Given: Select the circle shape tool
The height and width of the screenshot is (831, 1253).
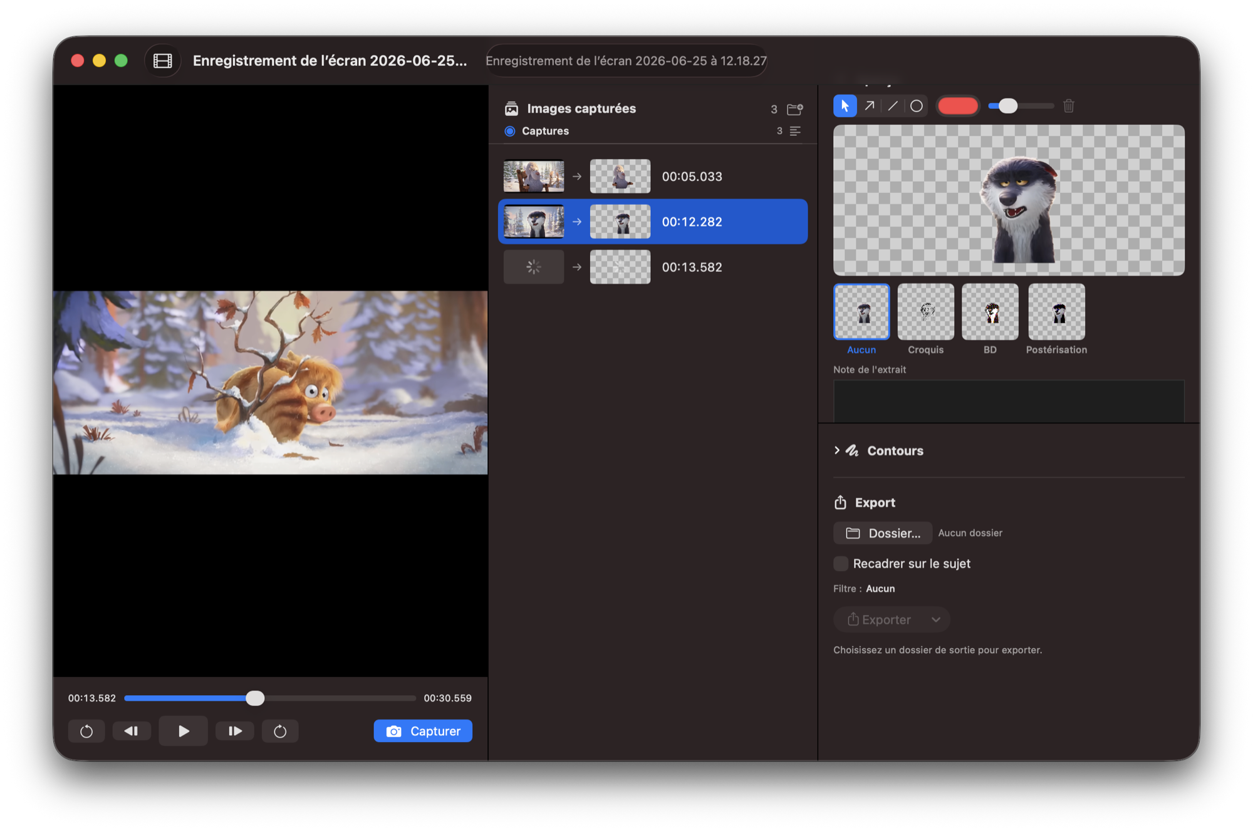Looking at the screenshot, I should (916, 106).
